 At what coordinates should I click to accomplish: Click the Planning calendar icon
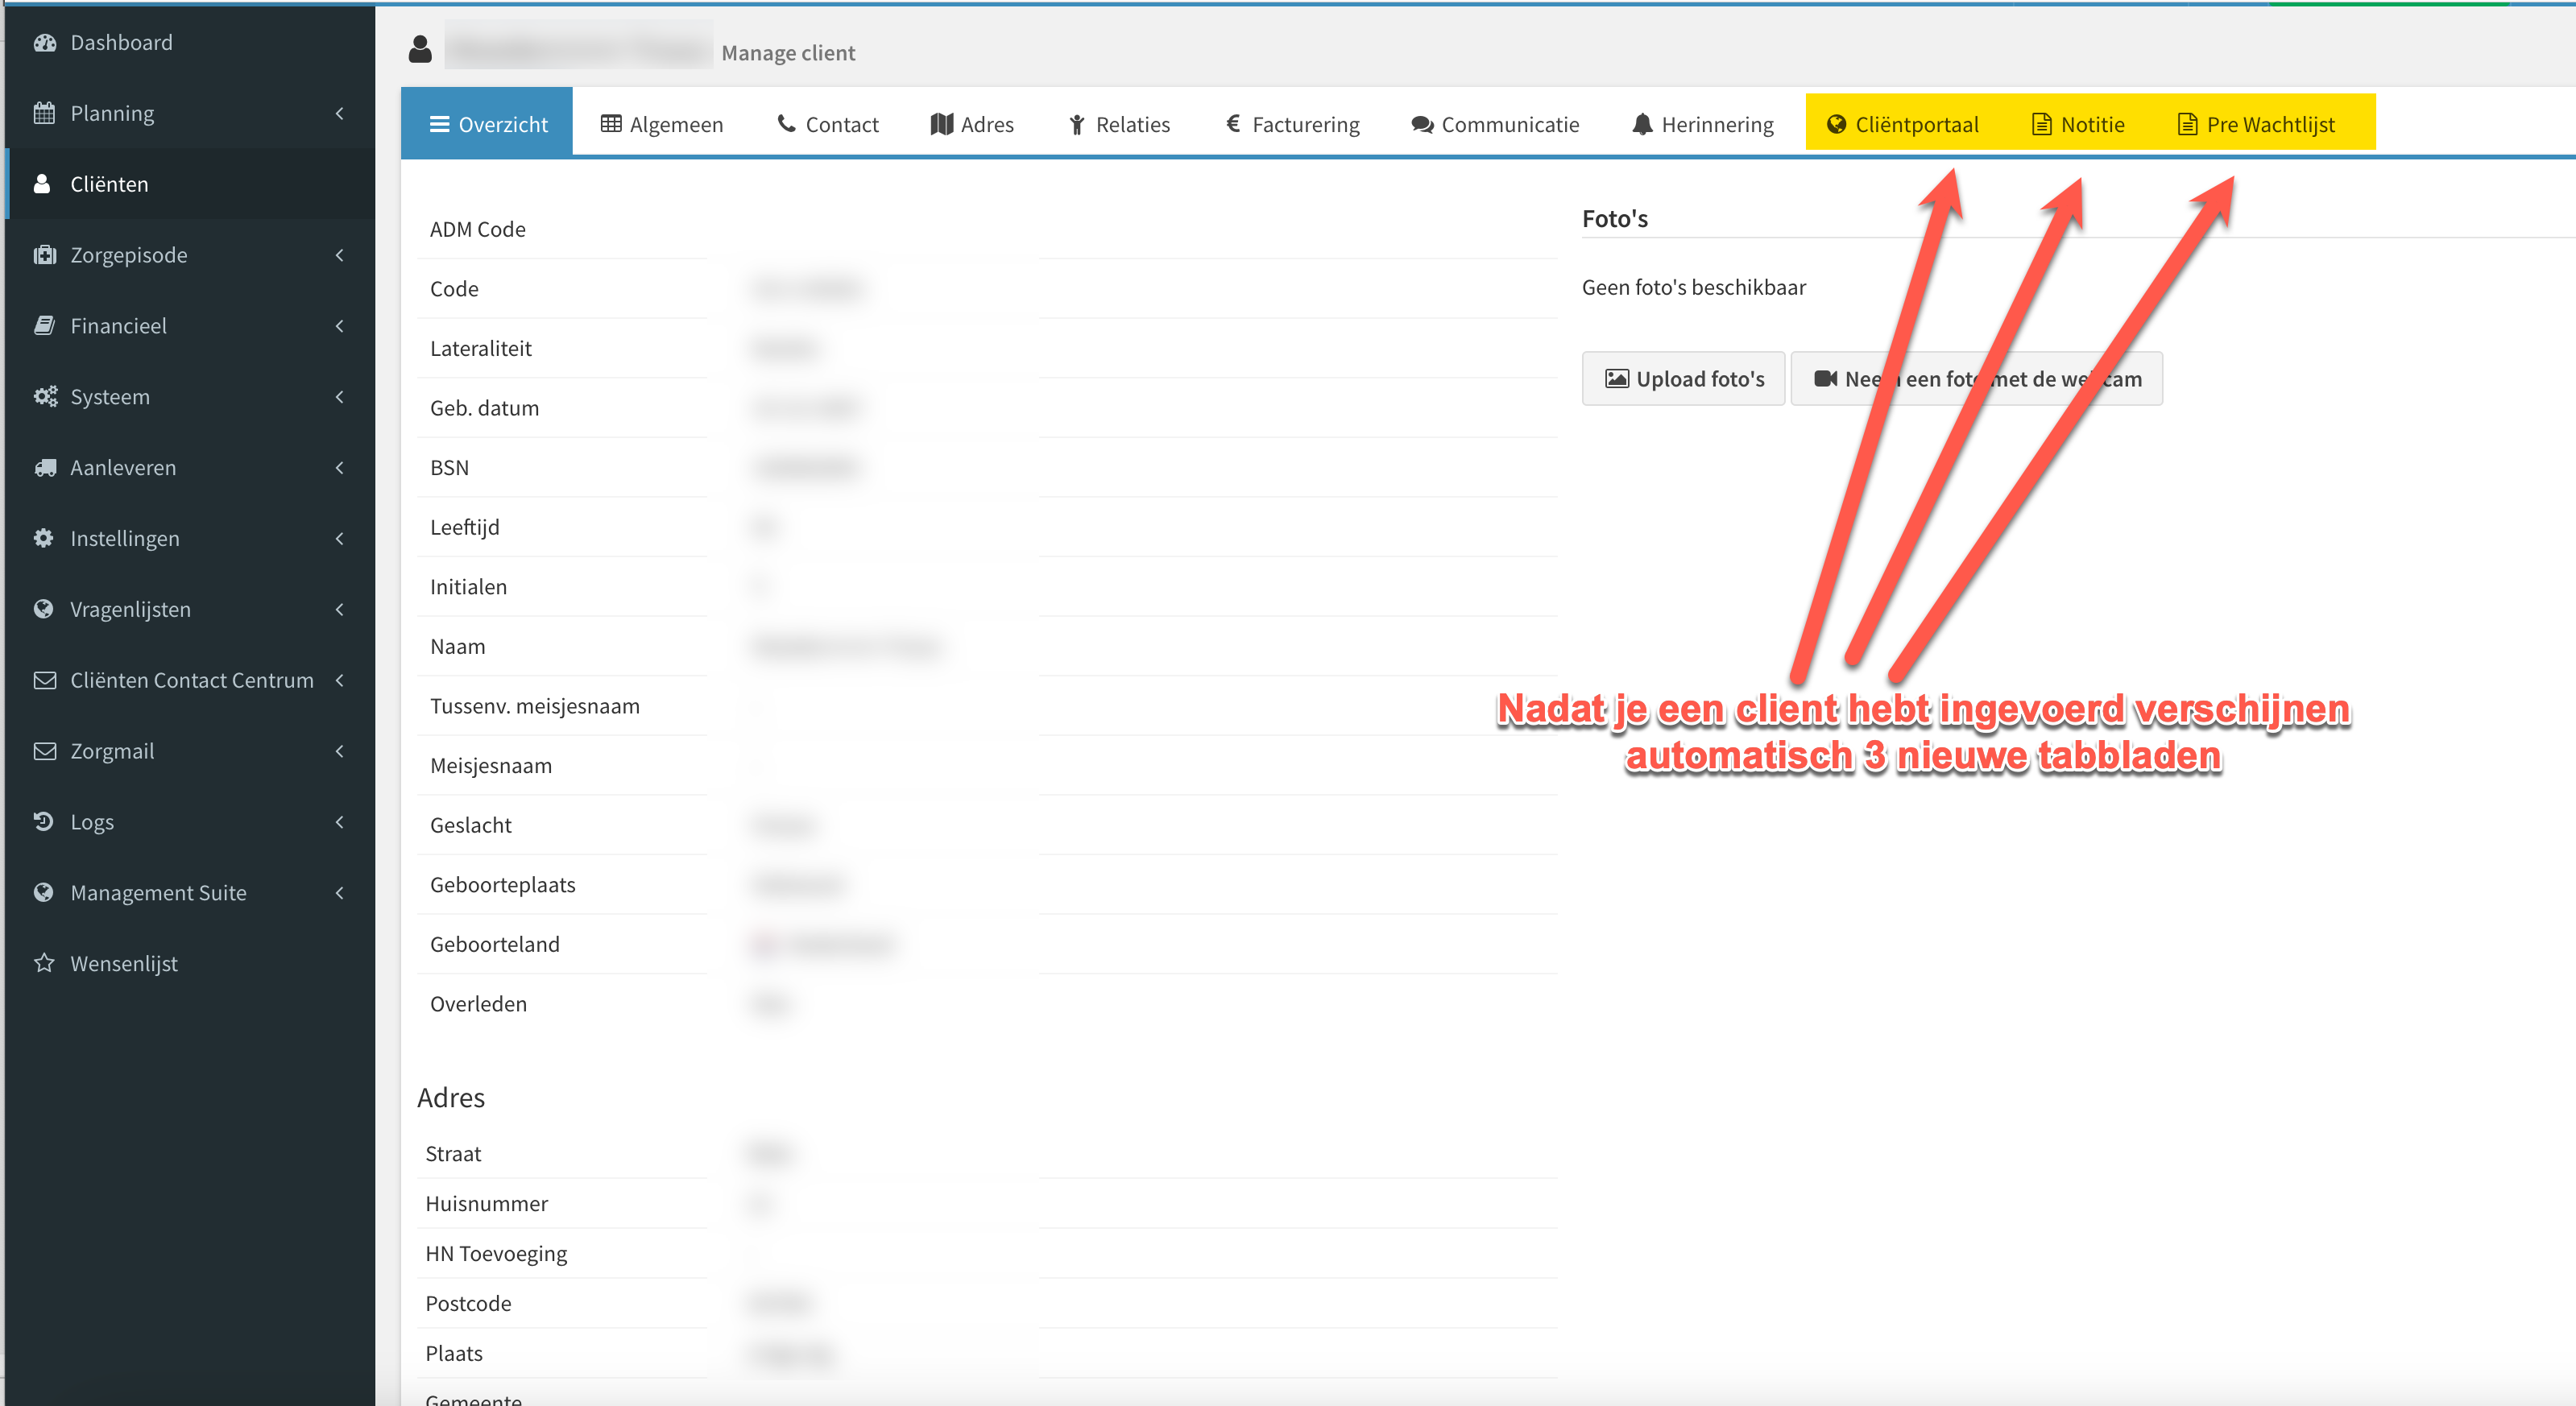(x=44, y=113)
